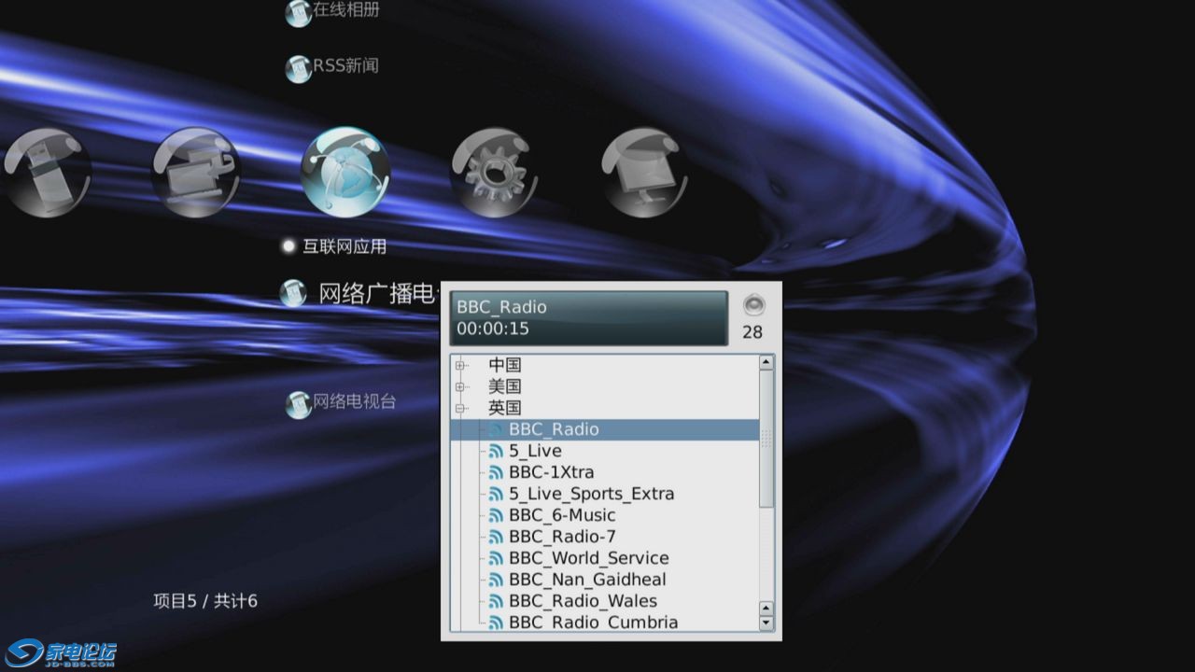Play the 5_Live_Sports_Extra station
This screenshot has width=1195, height=672.
pos(591,494)
